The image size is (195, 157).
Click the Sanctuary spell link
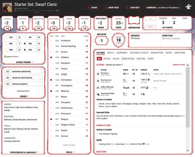pos(120,144)
